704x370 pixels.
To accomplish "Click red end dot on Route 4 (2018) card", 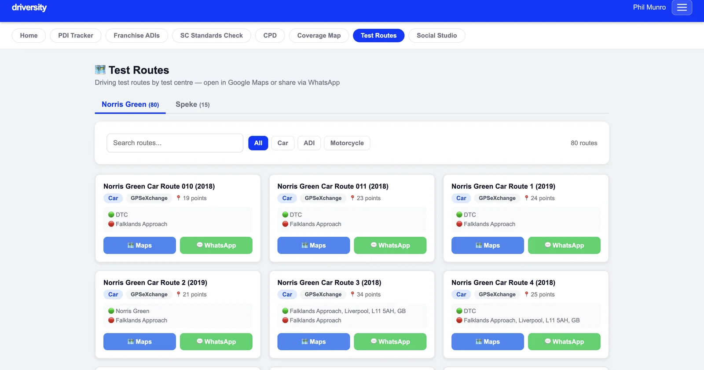I will 459,320.
